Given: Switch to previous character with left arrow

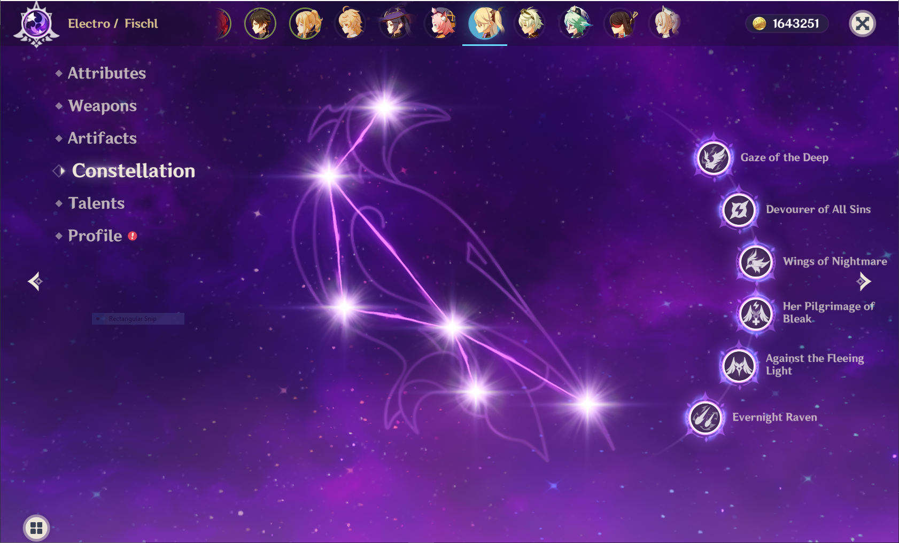Looking at the screenshot, I should click(x=35, y=281).
